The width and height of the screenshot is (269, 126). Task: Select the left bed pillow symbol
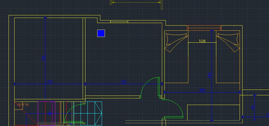tap(176, 42)
